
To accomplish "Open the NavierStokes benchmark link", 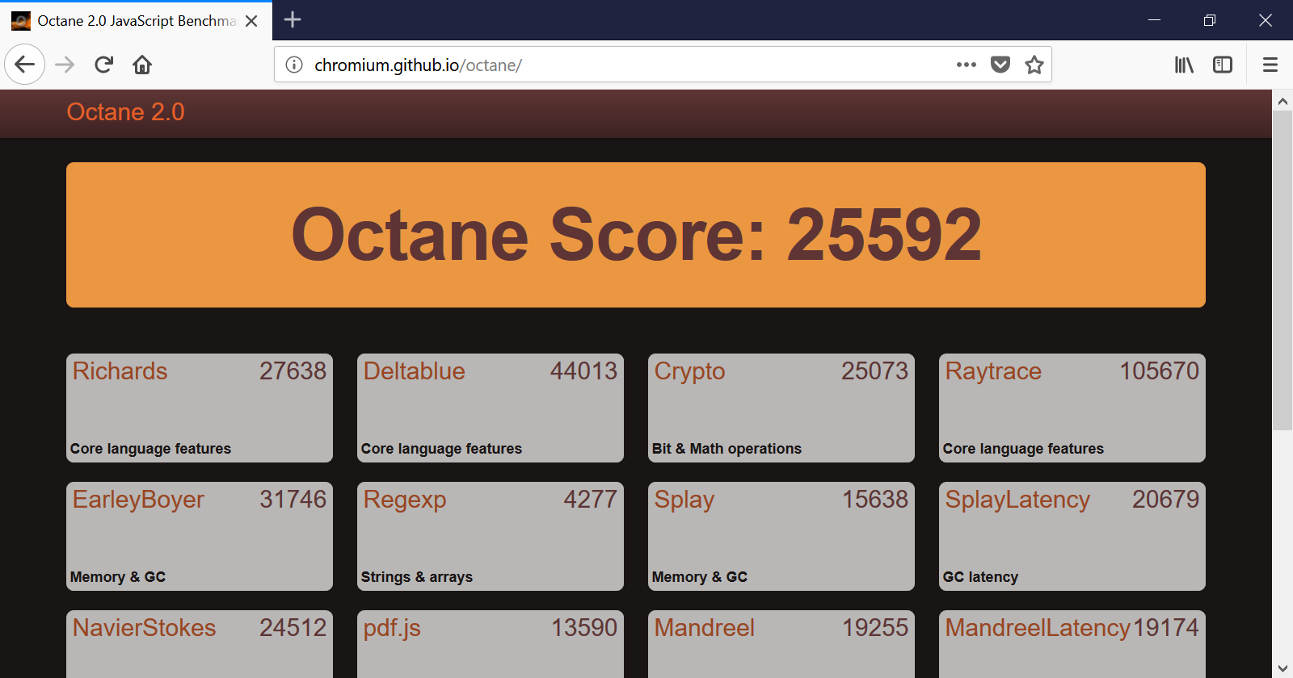I will [144, 628].
